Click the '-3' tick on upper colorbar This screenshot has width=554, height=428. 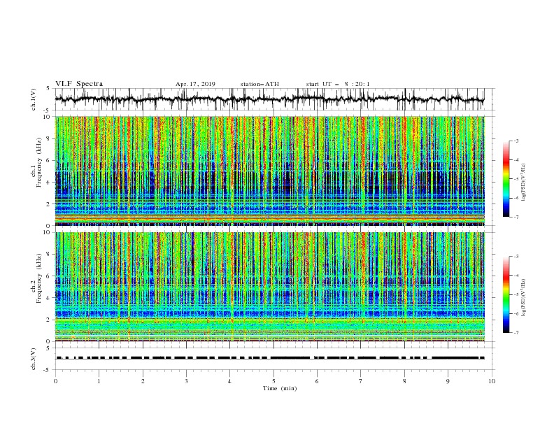click(516, 141)
